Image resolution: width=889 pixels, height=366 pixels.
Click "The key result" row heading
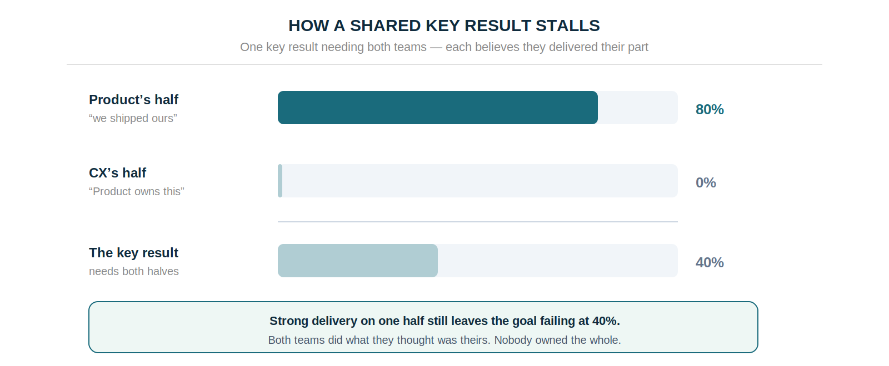(133, 253)
